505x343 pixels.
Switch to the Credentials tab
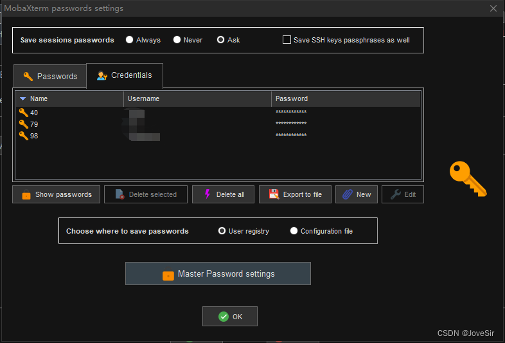pos(125,75)
